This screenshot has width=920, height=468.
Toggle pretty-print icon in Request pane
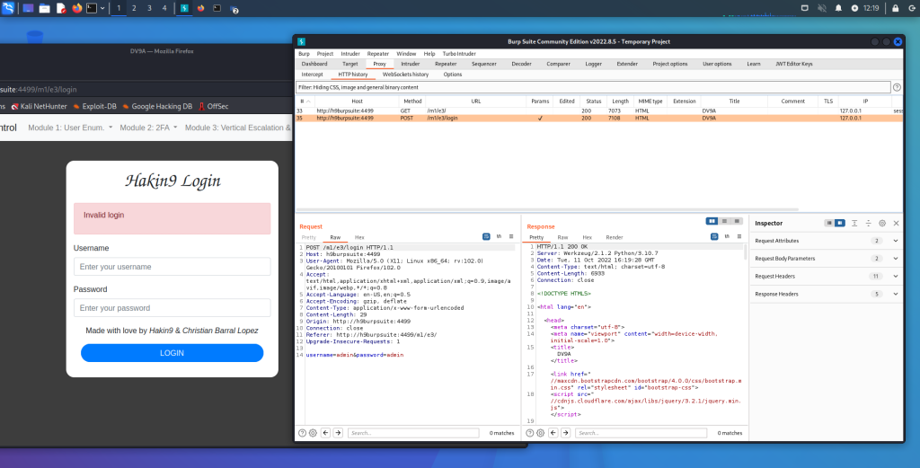(486, 236)
